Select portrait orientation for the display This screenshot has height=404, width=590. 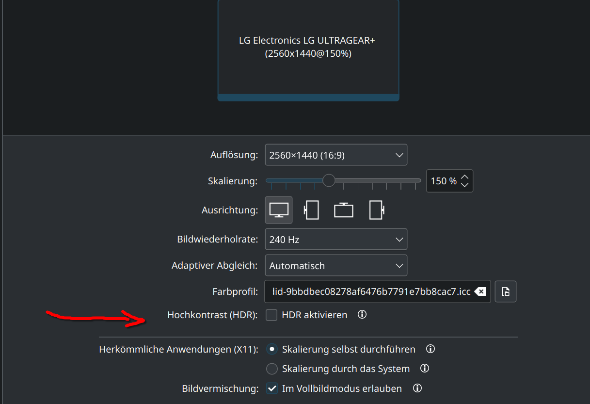point(311,210)
